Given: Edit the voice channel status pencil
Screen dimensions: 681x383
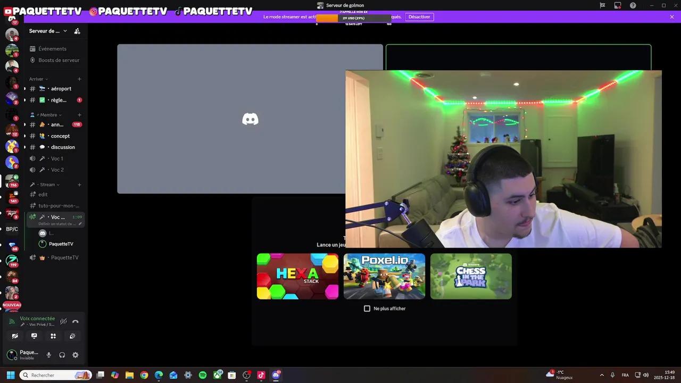Looking at the screenshot, I should click(80, 224).
